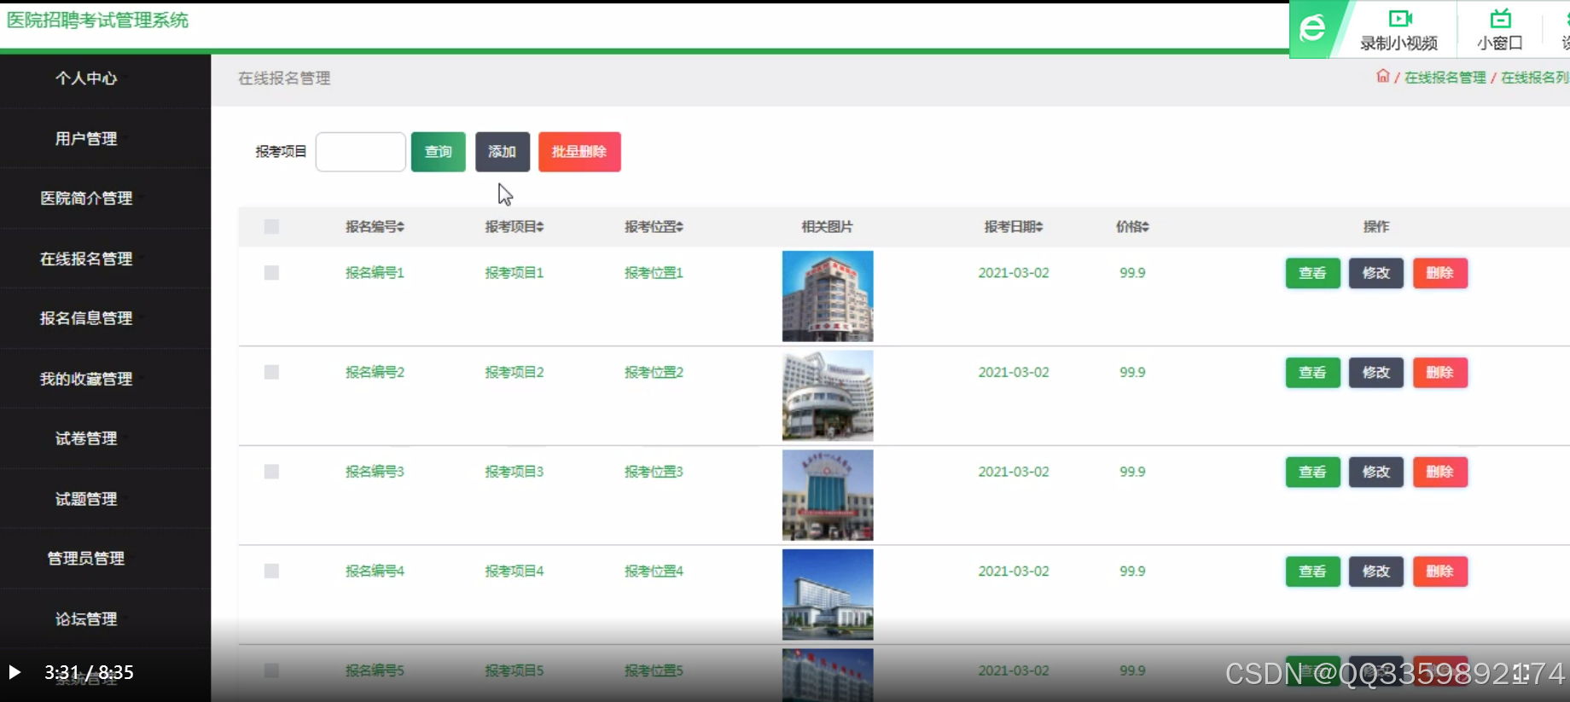Click 查看 for 报名编号3 row
The image size is (1570, 702).
coord(1313,472)
